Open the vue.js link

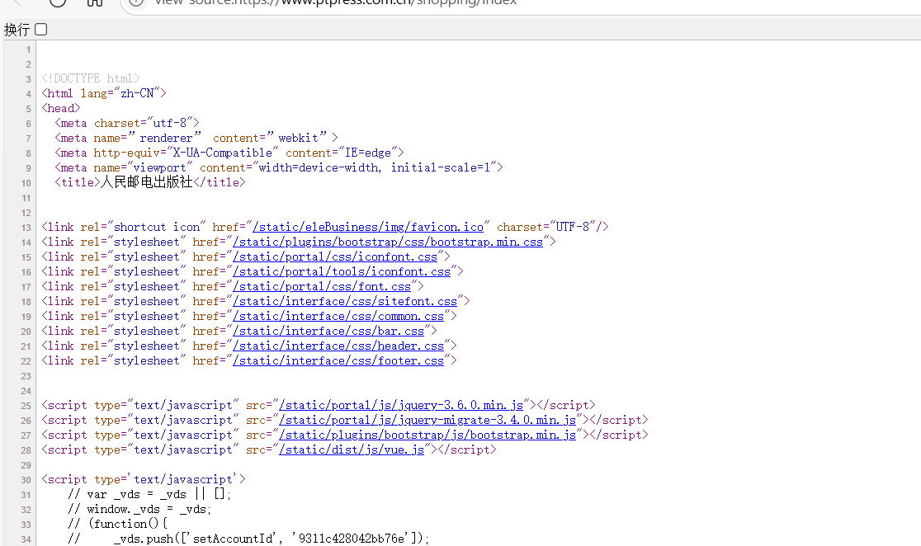click(x=352, y=450)
